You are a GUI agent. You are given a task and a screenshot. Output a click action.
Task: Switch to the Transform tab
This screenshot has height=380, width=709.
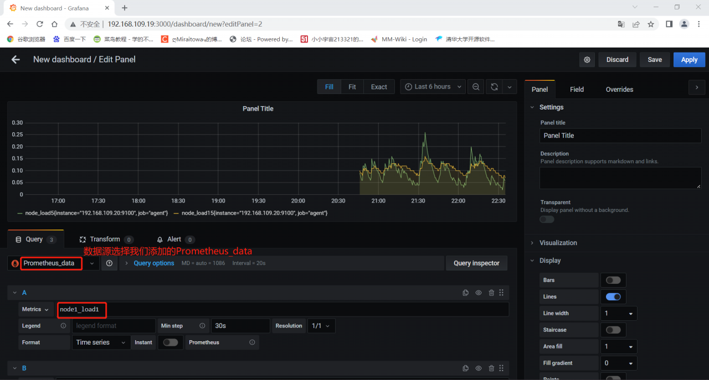(105, 240)
